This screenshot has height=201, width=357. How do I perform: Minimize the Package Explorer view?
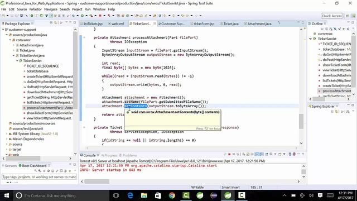click(70, 22)
